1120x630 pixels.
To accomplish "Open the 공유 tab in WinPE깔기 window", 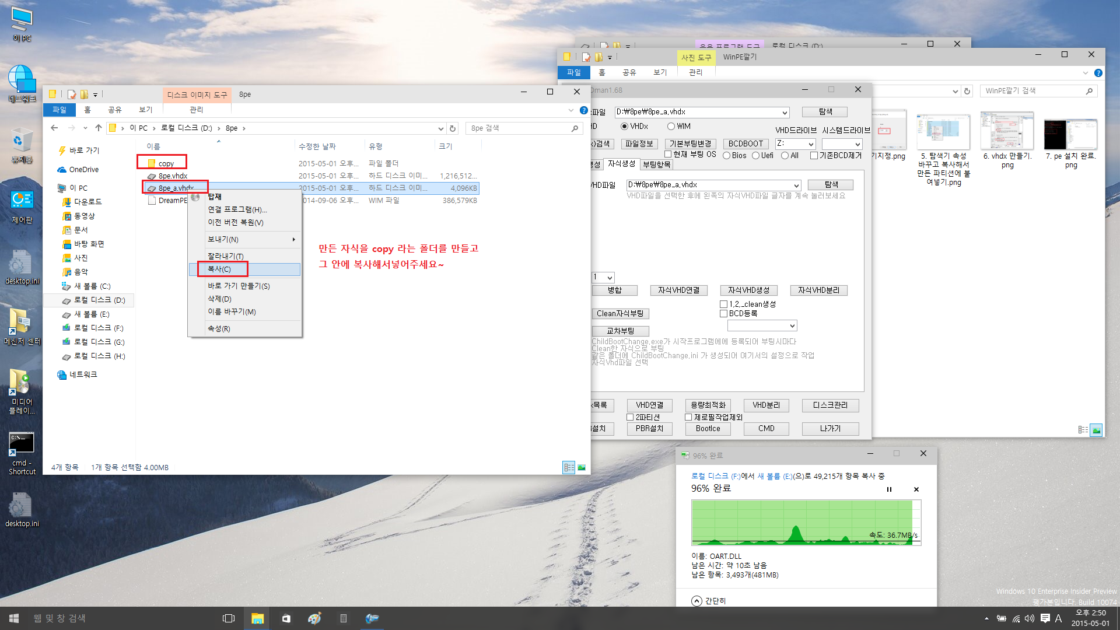I will 629,72.
